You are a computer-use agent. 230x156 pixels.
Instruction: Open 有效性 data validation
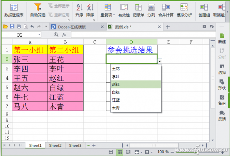point(124,10)
